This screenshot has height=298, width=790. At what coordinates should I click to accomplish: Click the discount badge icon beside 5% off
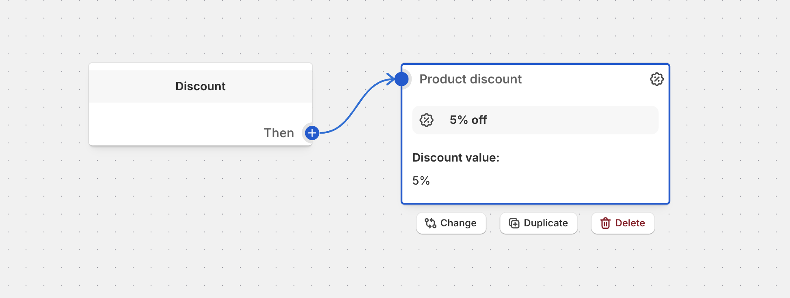click(x=426, y=120)
